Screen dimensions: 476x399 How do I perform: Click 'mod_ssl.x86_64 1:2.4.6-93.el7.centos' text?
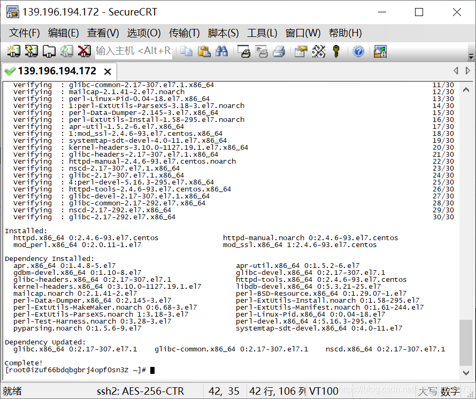tap(300, 245)
